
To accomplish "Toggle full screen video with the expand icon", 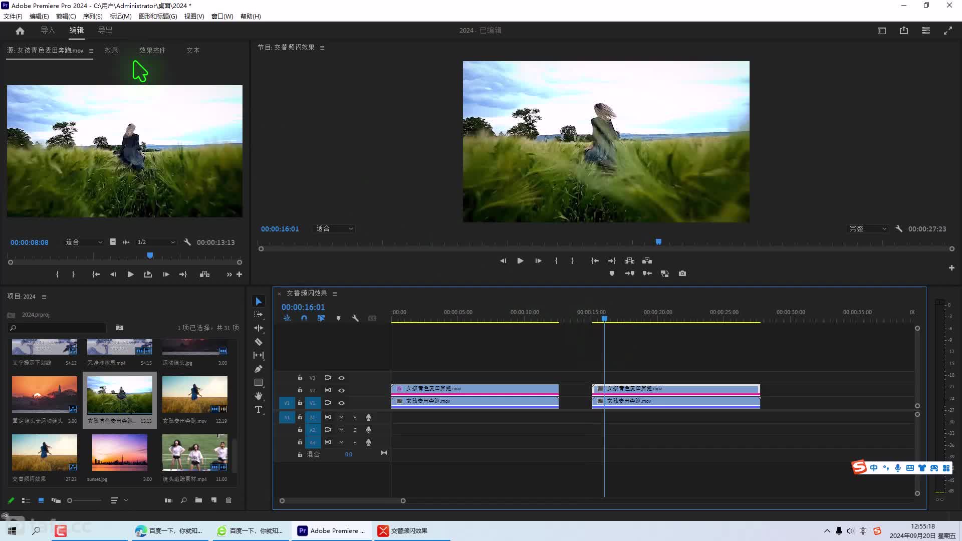I will (x=948, y=31).
